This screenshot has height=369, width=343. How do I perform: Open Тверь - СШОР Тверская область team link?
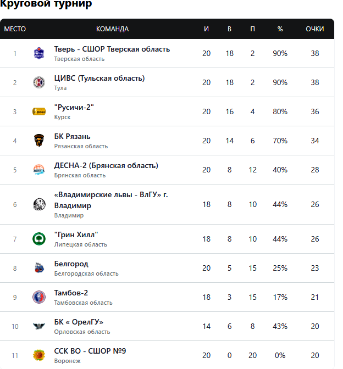click(x=112, y=49)
